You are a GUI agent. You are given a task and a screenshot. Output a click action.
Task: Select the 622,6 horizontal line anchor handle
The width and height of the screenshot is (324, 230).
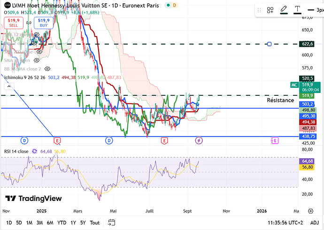(x=269, y=44)
